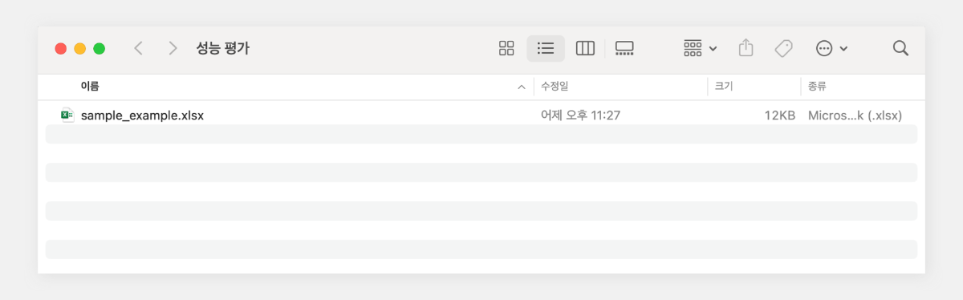
Task: Sort by the 수정일 column header
Action: pyautogui.click(x=555, y=86)
